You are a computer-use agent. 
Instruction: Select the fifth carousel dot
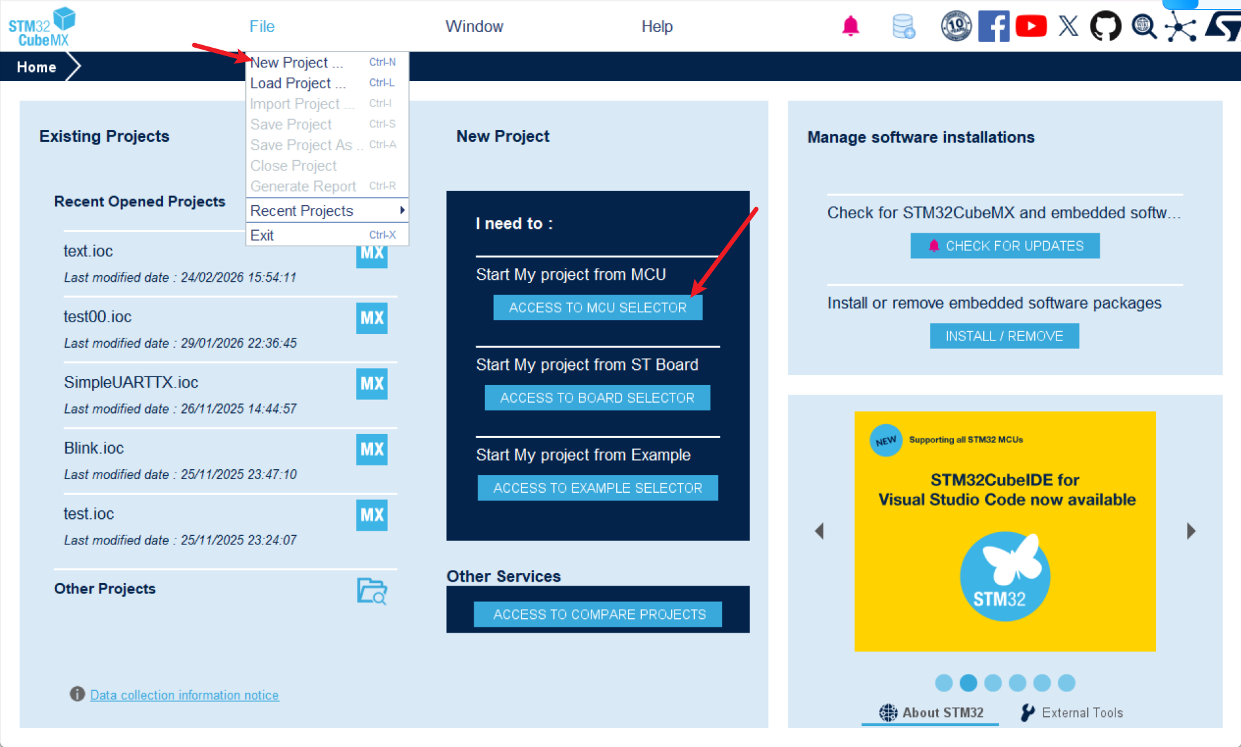(x=1042, y=683)
